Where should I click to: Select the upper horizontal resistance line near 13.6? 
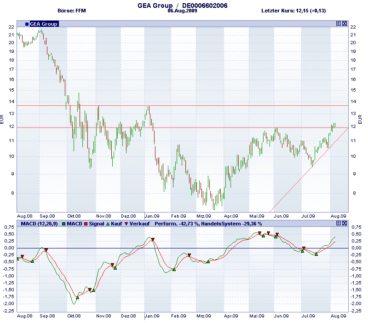184,106
